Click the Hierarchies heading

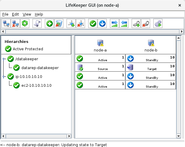tap(16, 42)
